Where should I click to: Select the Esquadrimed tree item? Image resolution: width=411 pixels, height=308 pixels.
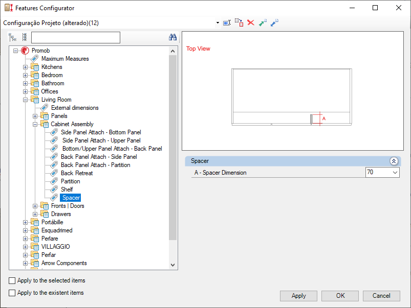pyautogui.click(x=57, y=230)
